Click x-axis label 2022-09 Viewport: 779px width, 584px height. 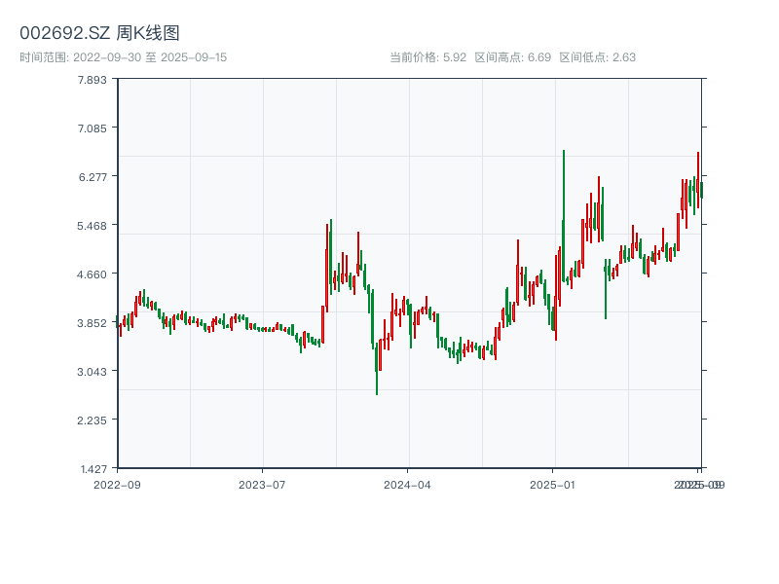(x=117, y=485)
